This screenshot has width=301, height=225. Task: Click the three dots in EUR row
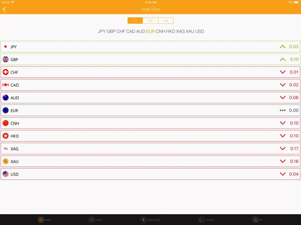[282, 110]
